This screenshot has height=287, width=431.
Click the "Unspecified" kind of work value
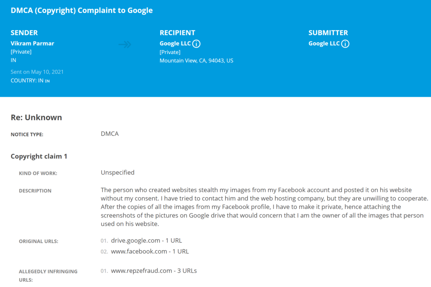(117, 172)
